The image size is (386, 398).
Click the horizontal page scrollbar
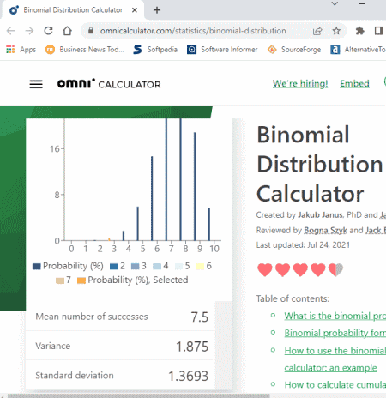(139, 395)
